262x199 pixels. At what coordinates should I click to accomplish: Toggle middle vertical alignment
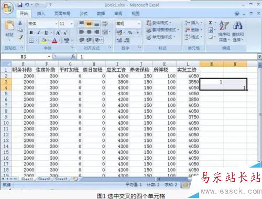click(x=89, y=24)
